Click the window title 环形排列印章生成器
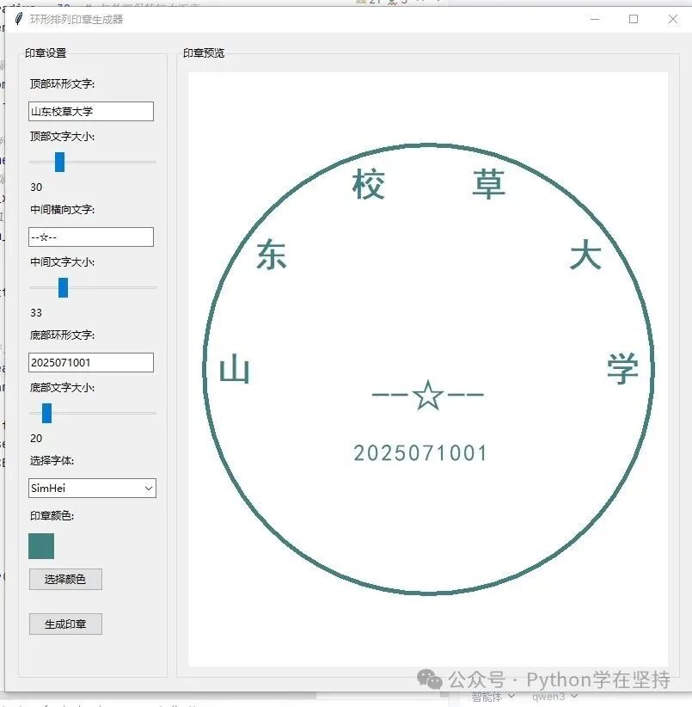The height and width of the screenshot is (707, 692). [77, 20]
